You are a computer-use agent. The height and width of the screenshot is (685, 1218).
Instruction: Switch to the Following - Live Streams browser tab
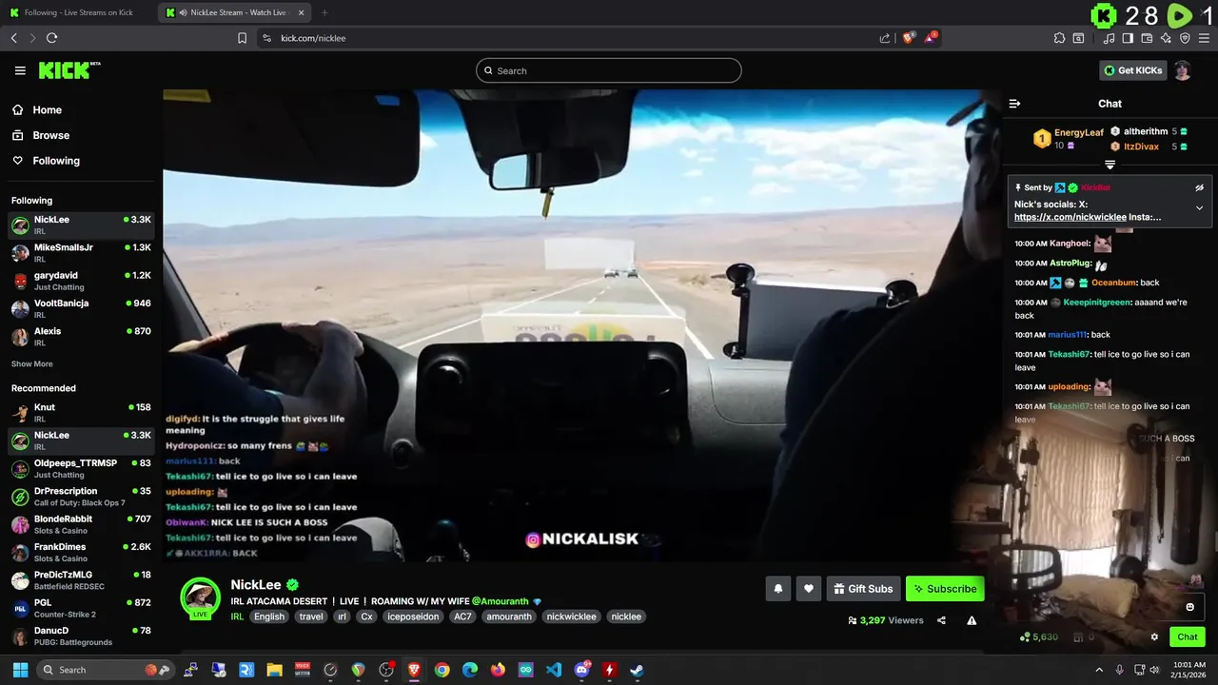tap(78, 12)
